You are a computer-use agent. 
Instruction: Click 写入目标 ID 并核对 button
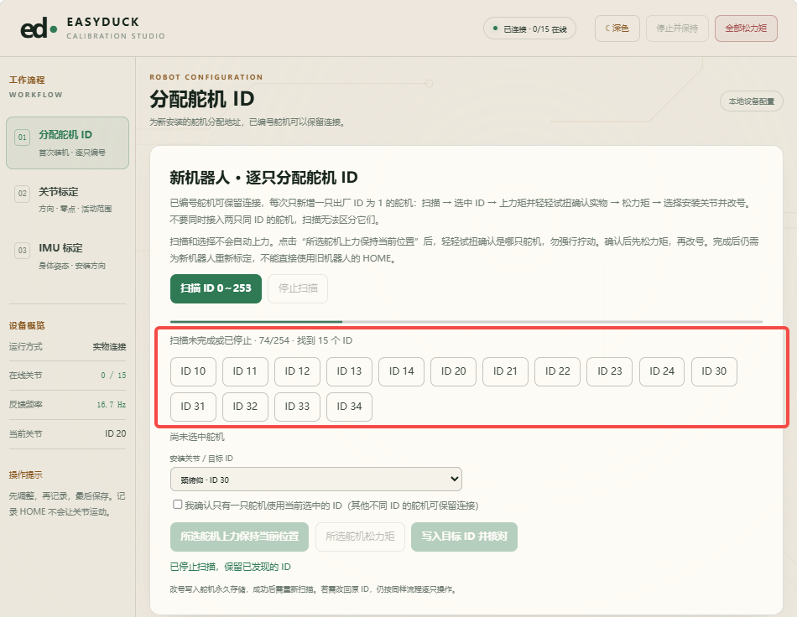pyautogui.click(x=464, y=537)
